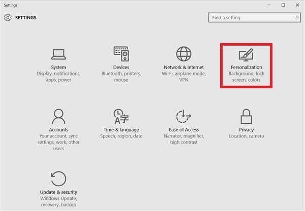The width and height of the screenshot is (305, 211).
Task: Close the Settings window
Action: point(297,5)
